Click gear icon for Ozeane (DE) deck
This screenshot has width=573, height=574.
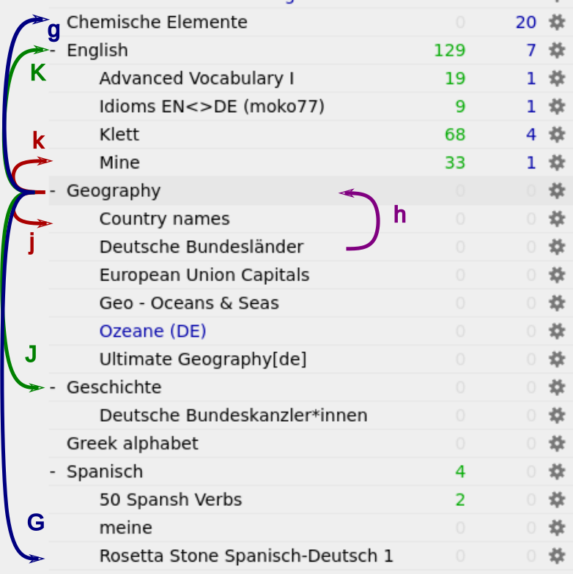pos(557,332)
